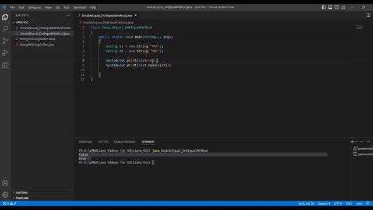Open the Source Control view
This screenshot has width=373, height=210.
(5, 41)
